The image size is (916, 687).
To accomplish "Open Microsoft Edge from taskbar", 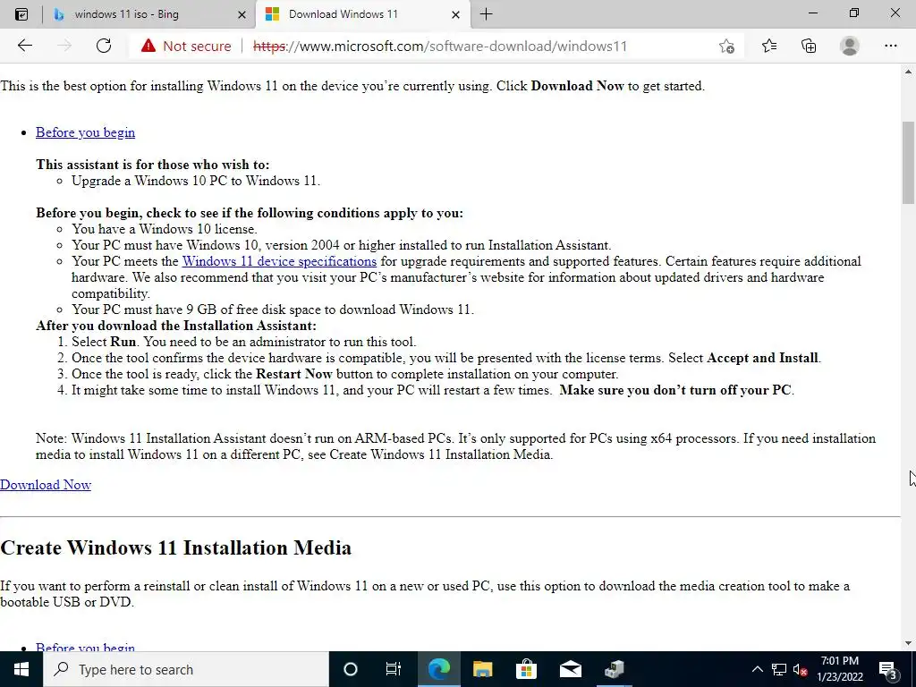I will click(438, 669).
